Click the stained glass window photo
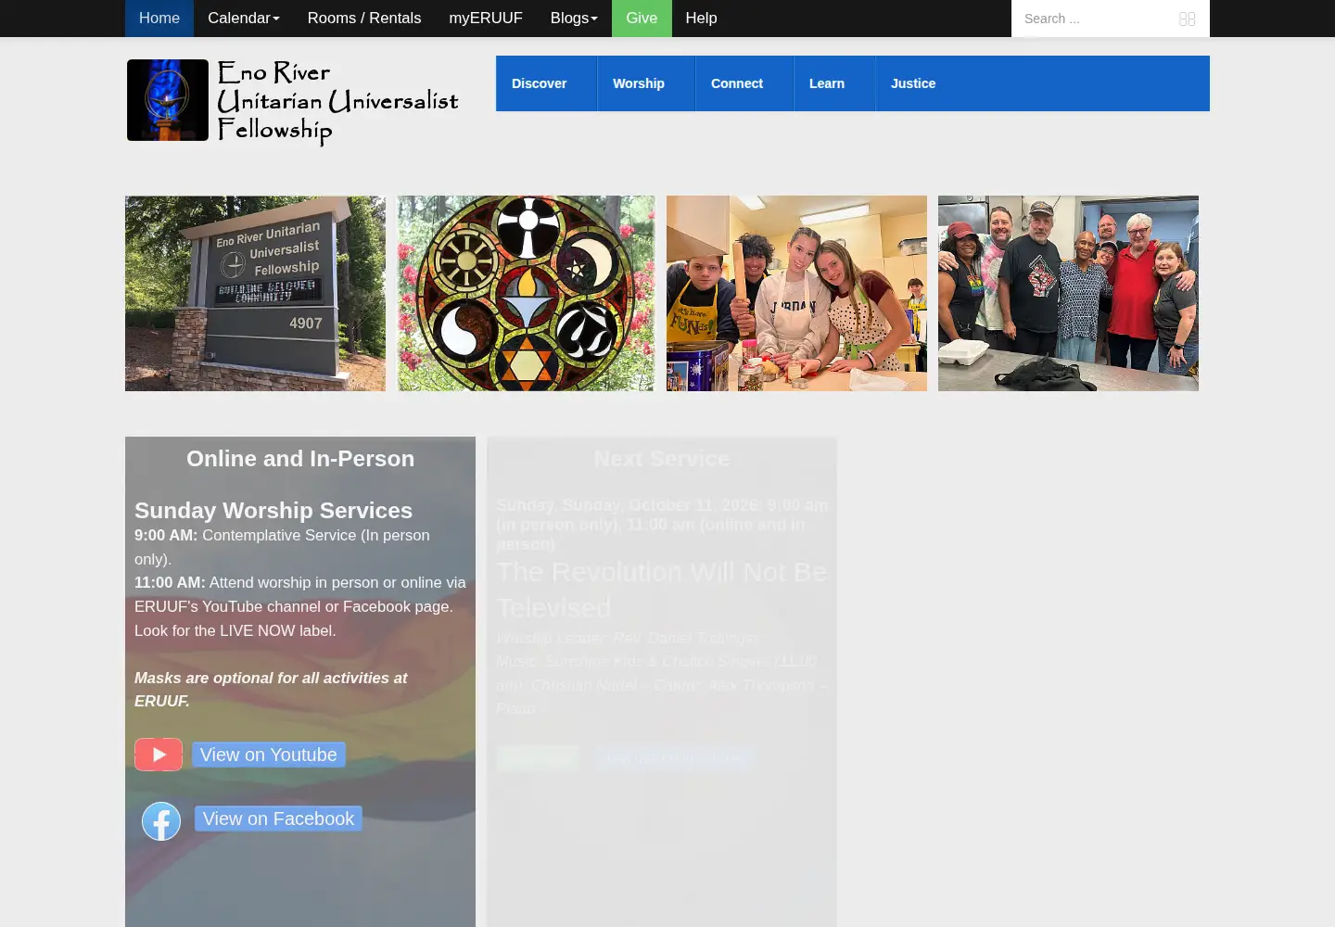 [526, 293]
